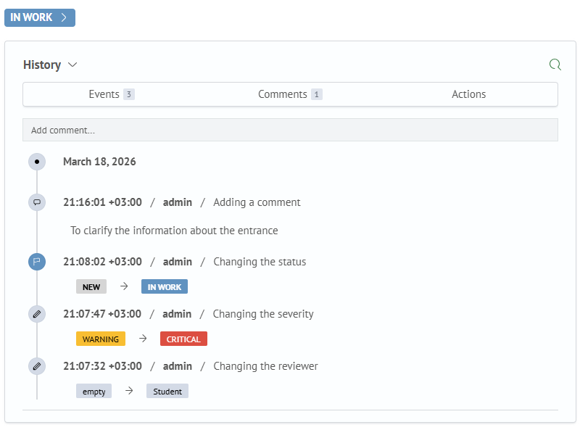Click 'Changing the reviewer' event label

pos(265,366)
